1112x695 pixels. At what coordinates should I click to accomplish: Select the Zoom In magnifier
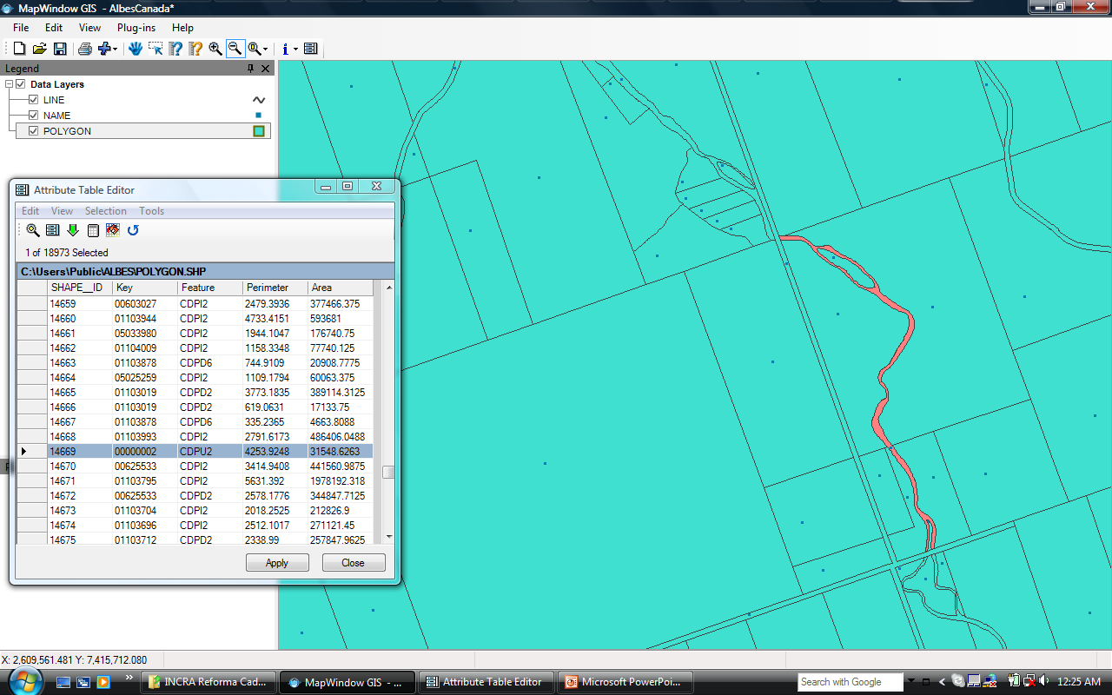click(x=215, y=49)
